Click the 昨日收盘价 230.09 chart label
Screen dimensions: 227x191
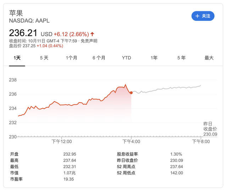coord(210,129)
